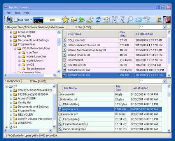Click the OpenWith.txt file icon

coord(65,60)
